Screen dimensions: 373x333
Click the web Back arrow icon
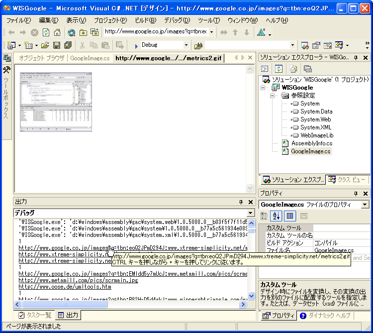coord(11,32)
